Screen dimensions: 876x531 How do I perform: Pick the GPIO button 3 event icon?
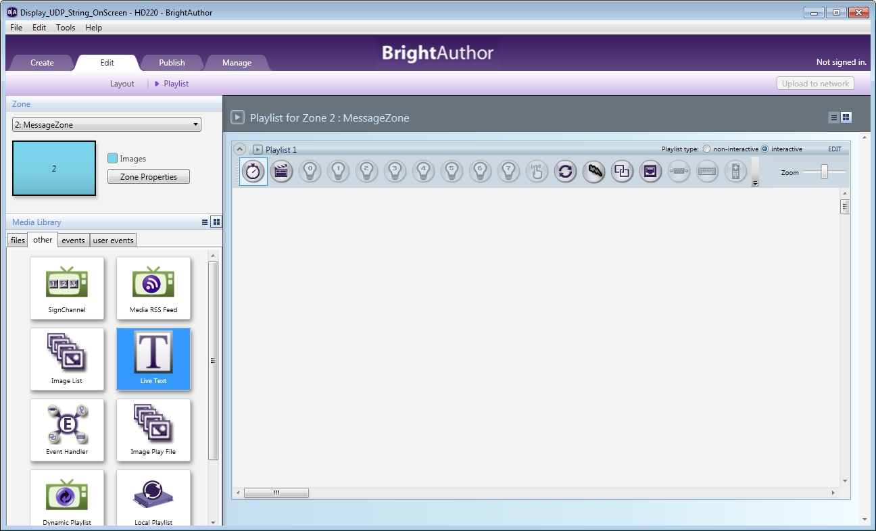[395, 172]
